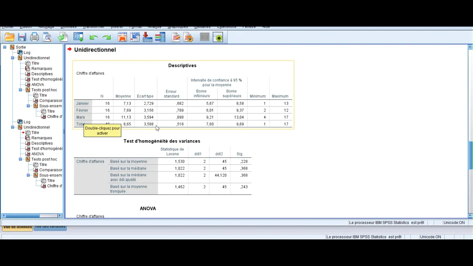
Task: Click the green plus toolbar icon
Action: point(218,37)
